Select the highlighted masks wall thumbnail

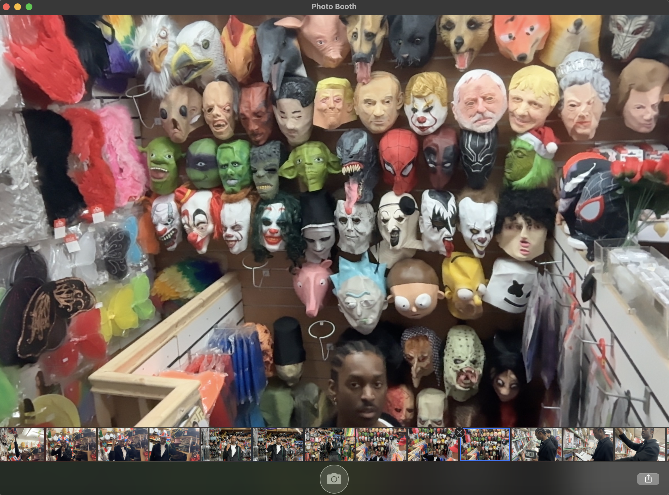[485, 445]
